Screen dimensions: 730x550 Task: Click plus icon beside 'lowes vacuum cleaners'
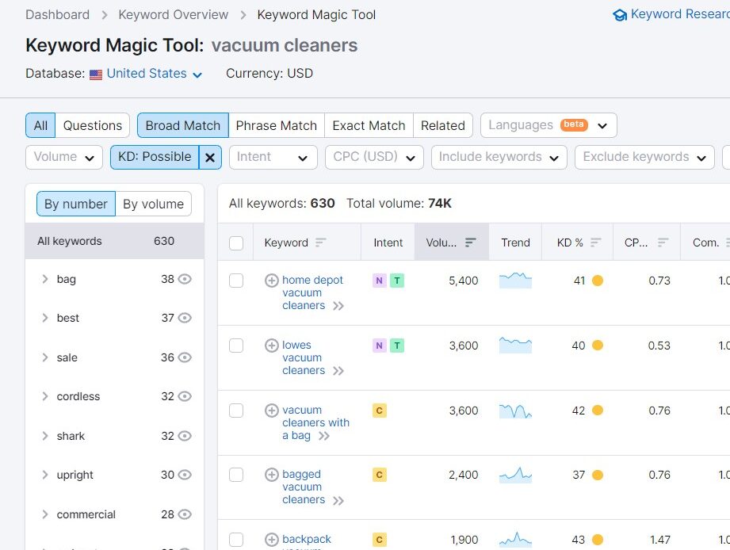tap(271, 346)
